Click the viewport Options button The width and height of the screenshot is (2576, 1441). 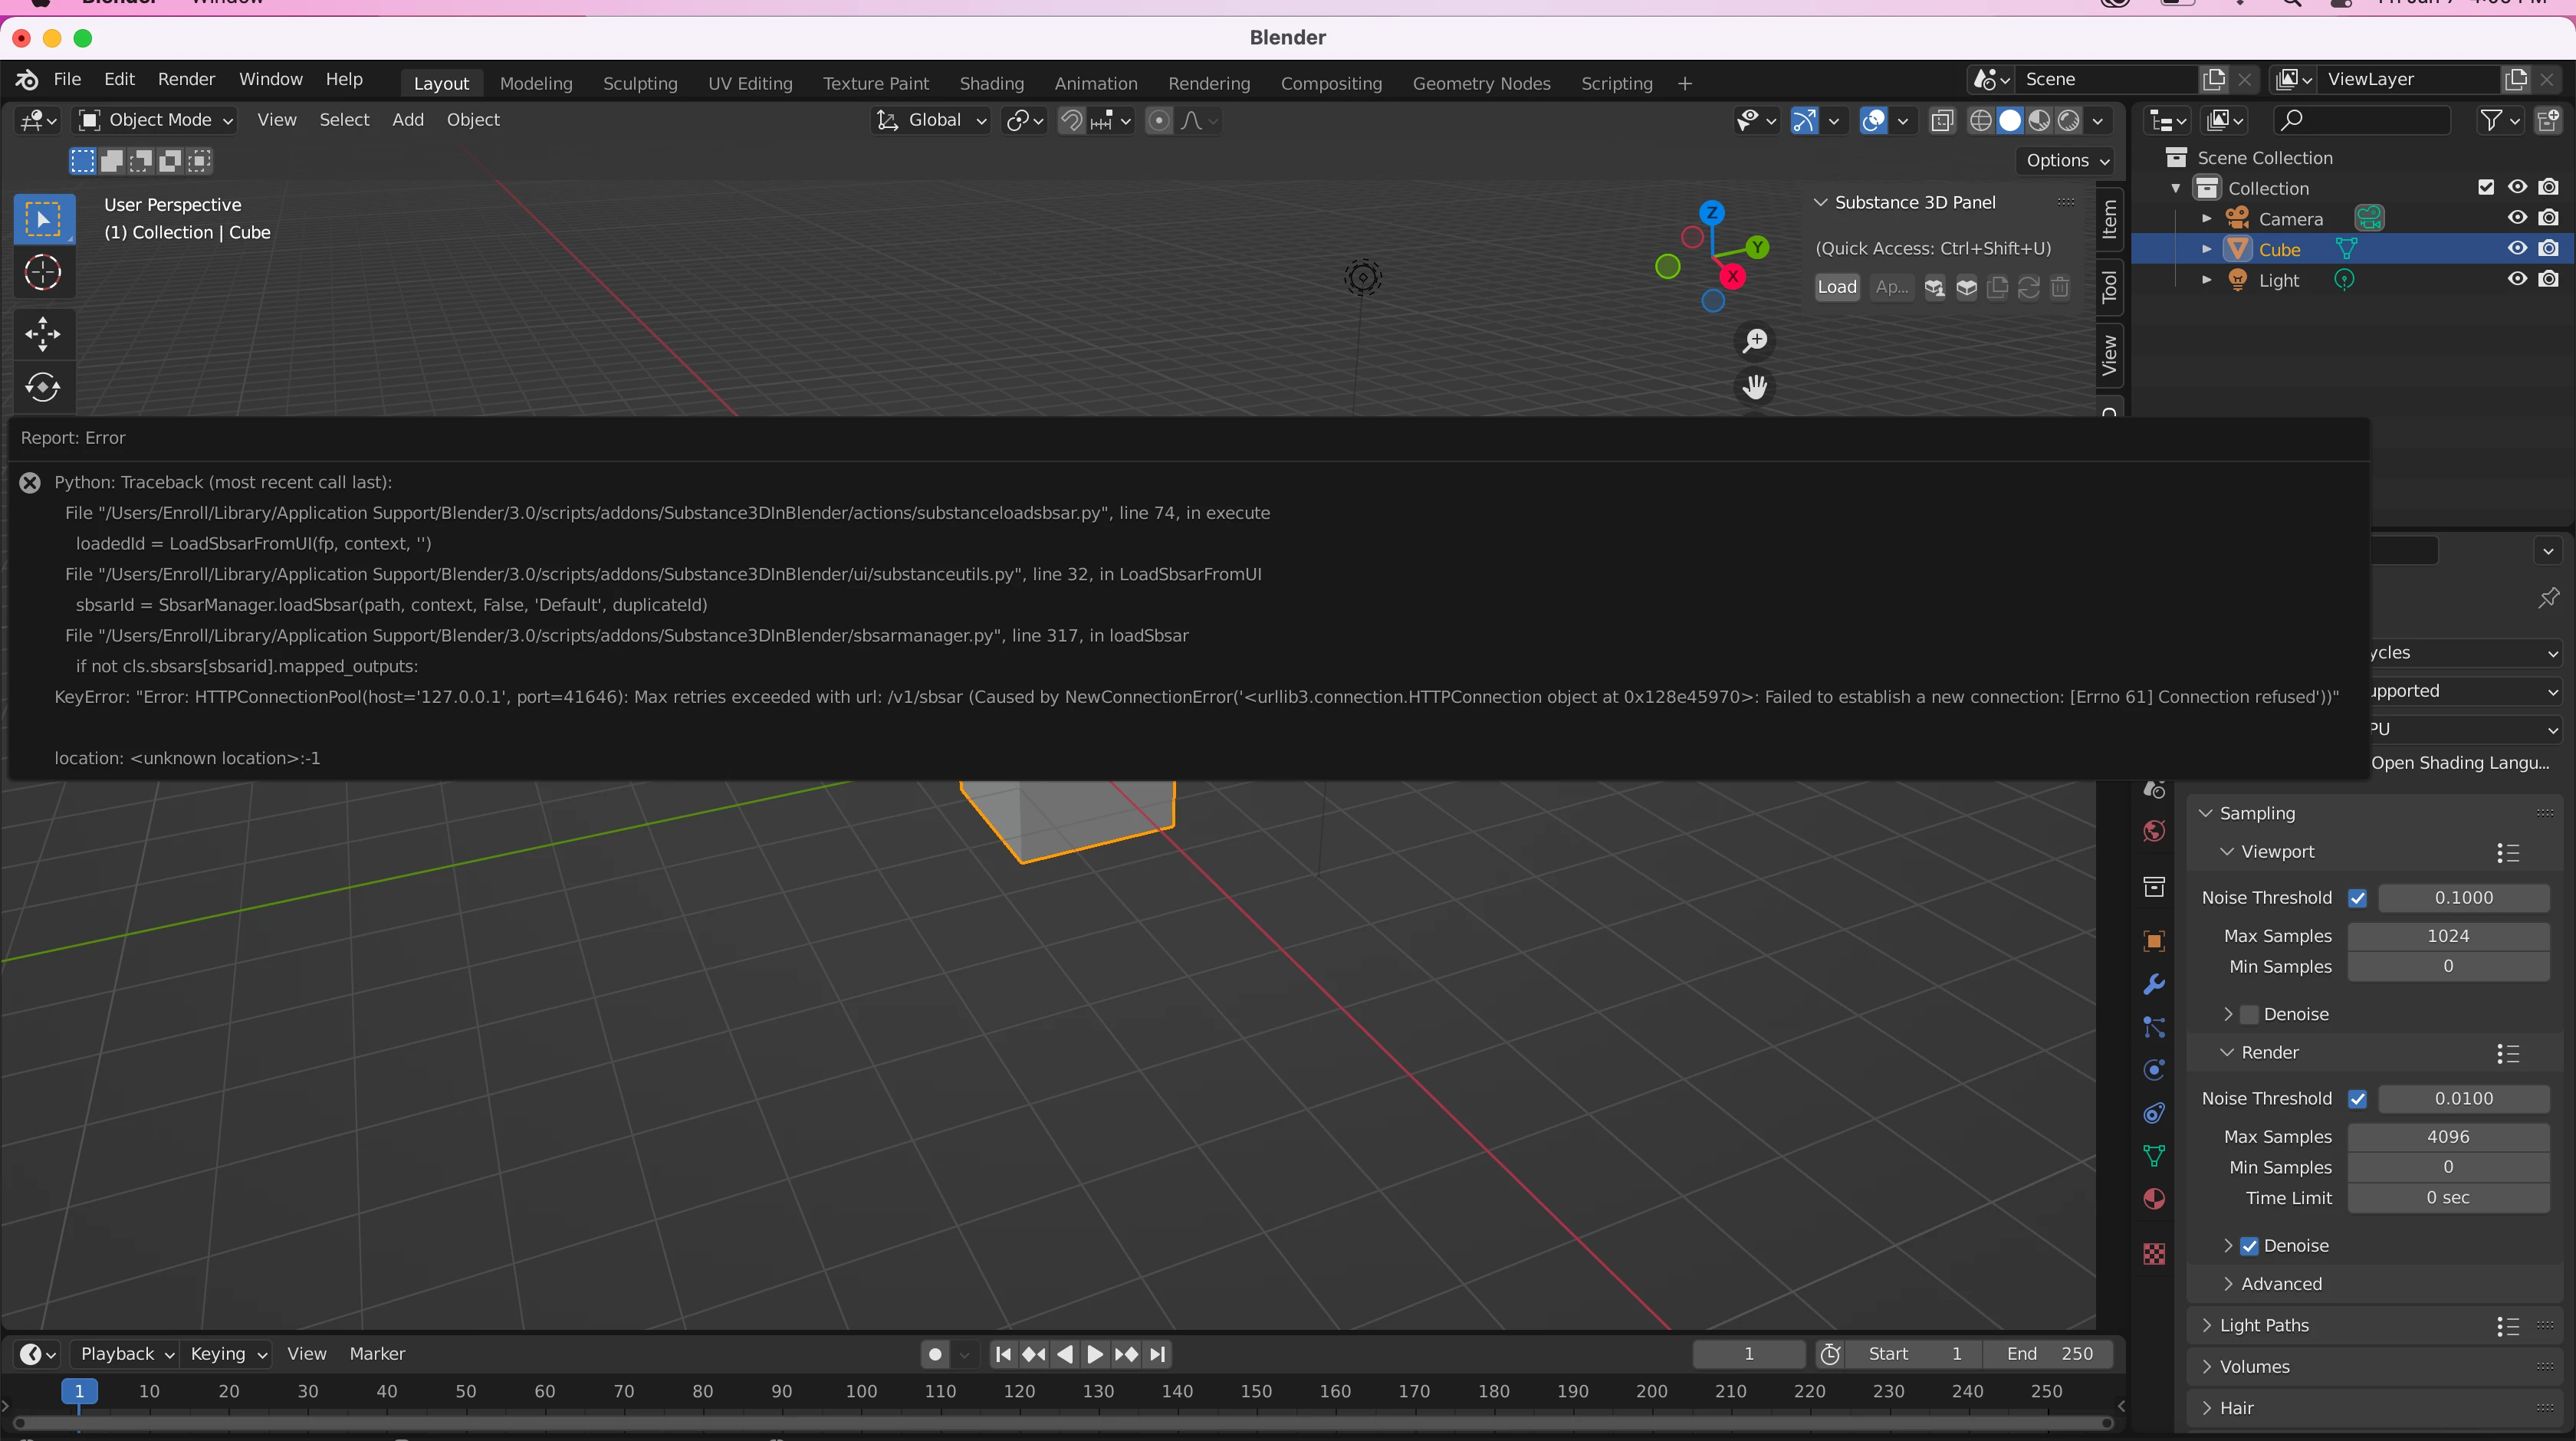(2066, 160)
